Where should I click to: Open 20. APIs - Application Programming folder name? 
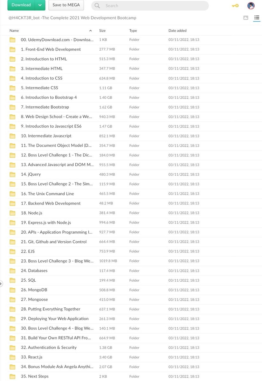57,232
